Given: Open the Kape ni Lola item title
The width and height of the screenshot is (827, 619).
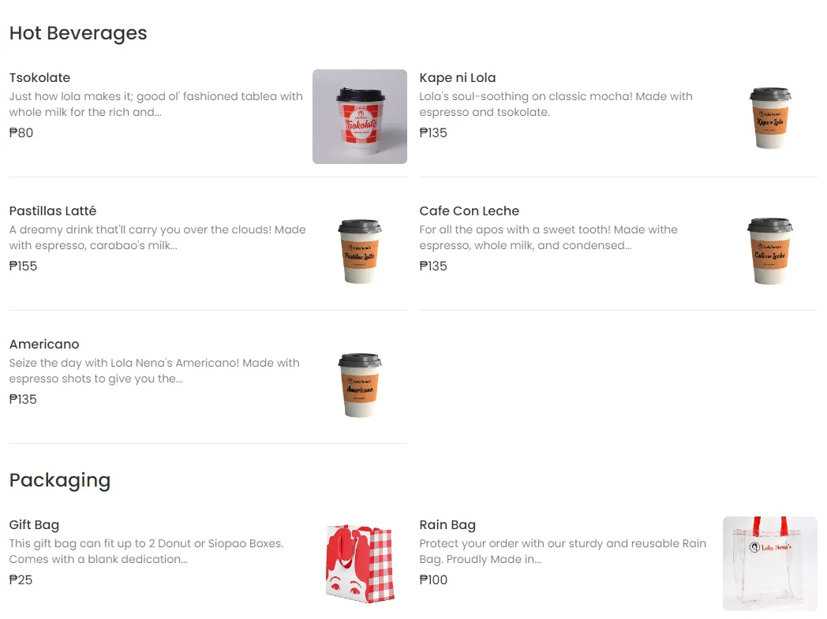Looking at the screenshot, I should tap(458, 77).
